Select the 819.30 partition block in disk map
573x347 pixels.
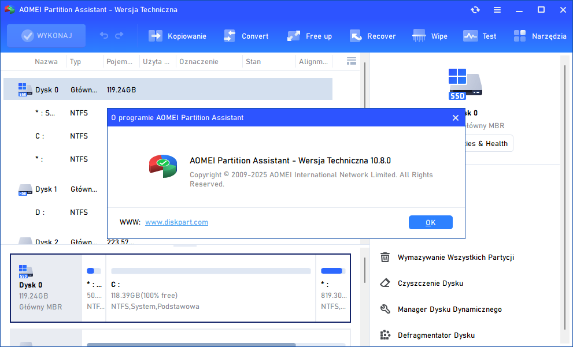click(x=333, y=288)
